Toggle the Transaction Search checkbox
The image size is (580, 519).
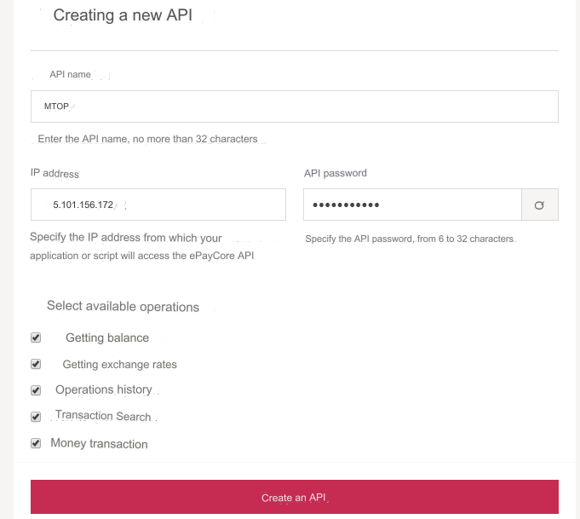(x=36, y=417)
